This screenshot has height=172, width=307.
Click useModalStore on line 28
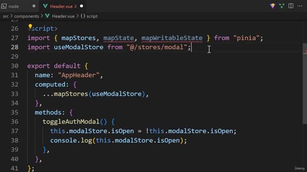coord(79,47)
